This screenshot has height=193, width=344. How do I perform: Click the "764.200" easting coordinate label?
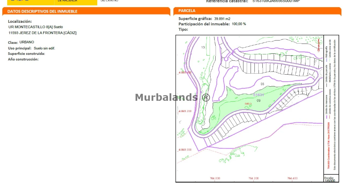(x=254, y=178)
